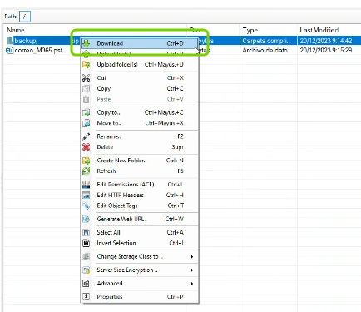Click the correo_M365.pst file icon
This screenshot has height=312, width=361.
(10, 50)
